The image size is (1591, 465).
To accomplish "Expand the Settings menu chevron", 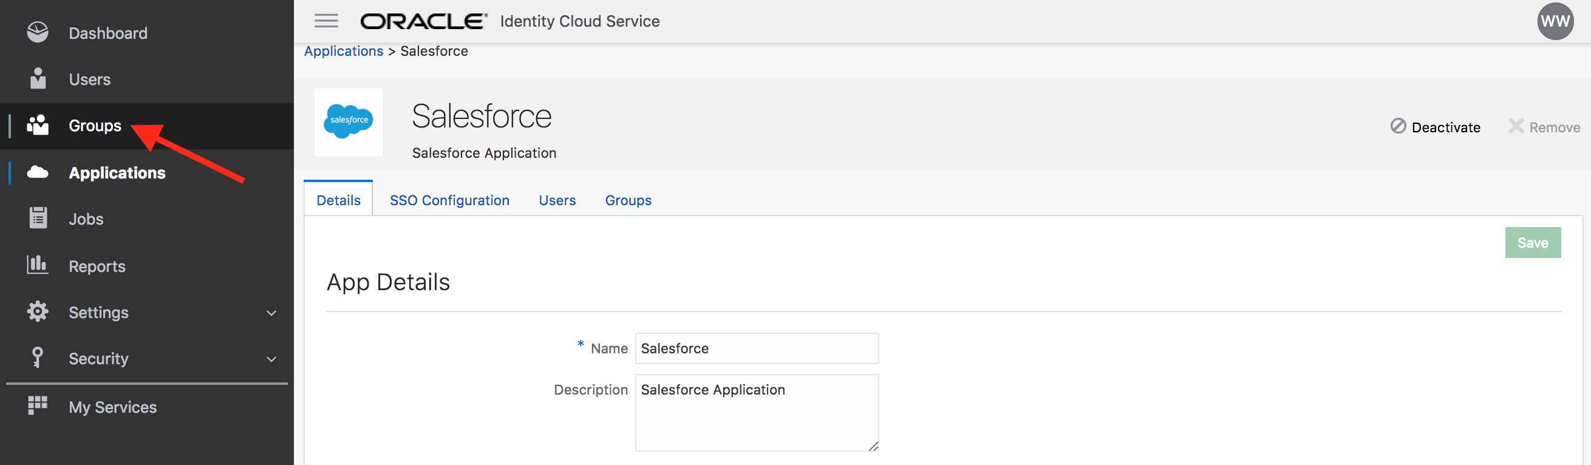I will (x=271, y=313).
